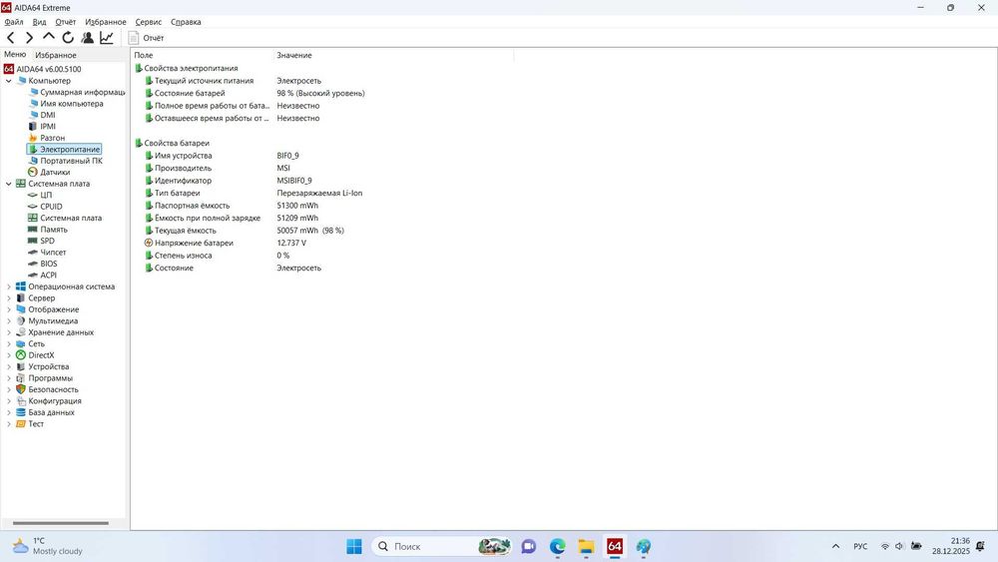Open the Избранное menu in menu bar

tap(106, 22)
